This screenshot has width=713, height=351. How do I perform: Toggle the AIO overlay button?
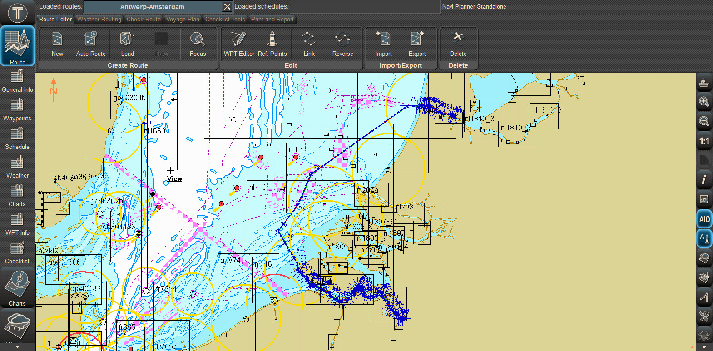tap(704, 219)
